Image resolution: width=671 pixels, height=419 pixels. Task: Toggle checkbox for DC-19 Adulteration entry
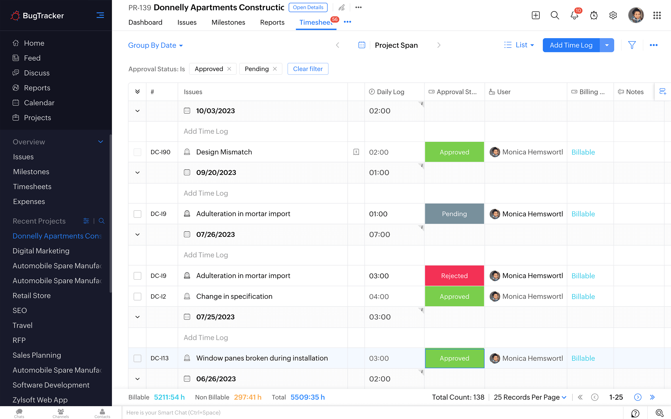[137, 214]
